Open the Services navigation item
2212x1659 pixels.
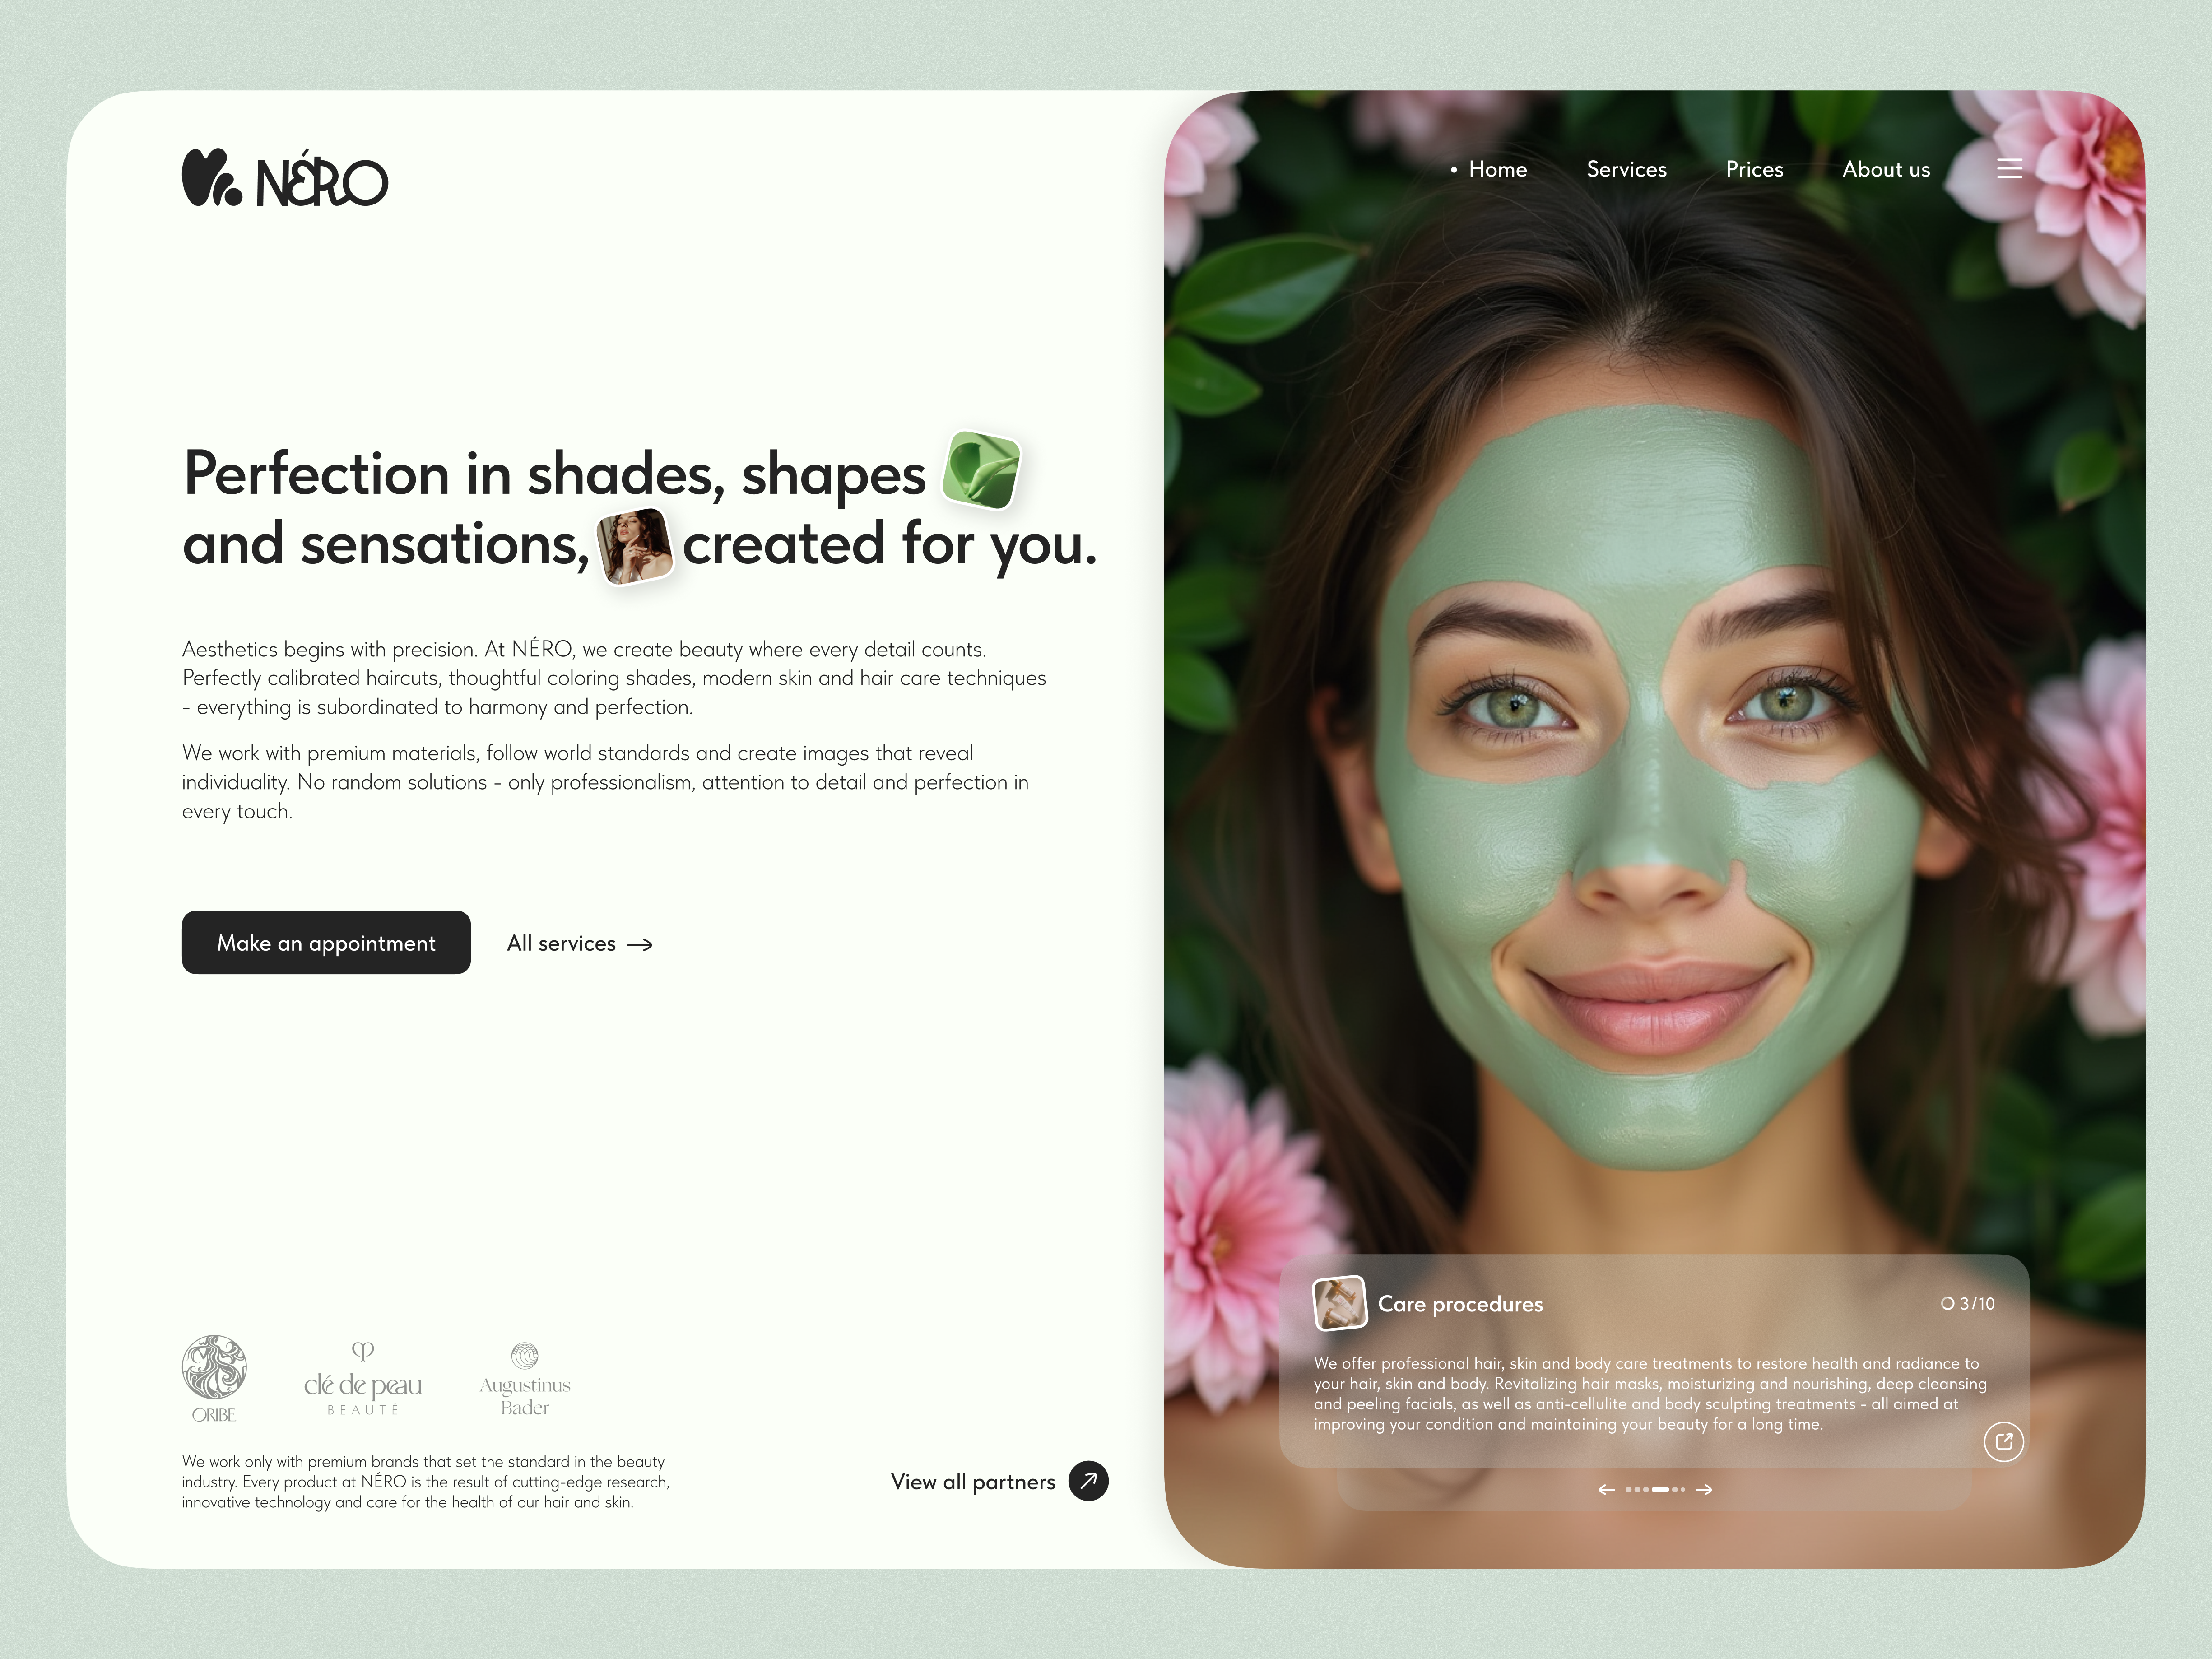1626,169
